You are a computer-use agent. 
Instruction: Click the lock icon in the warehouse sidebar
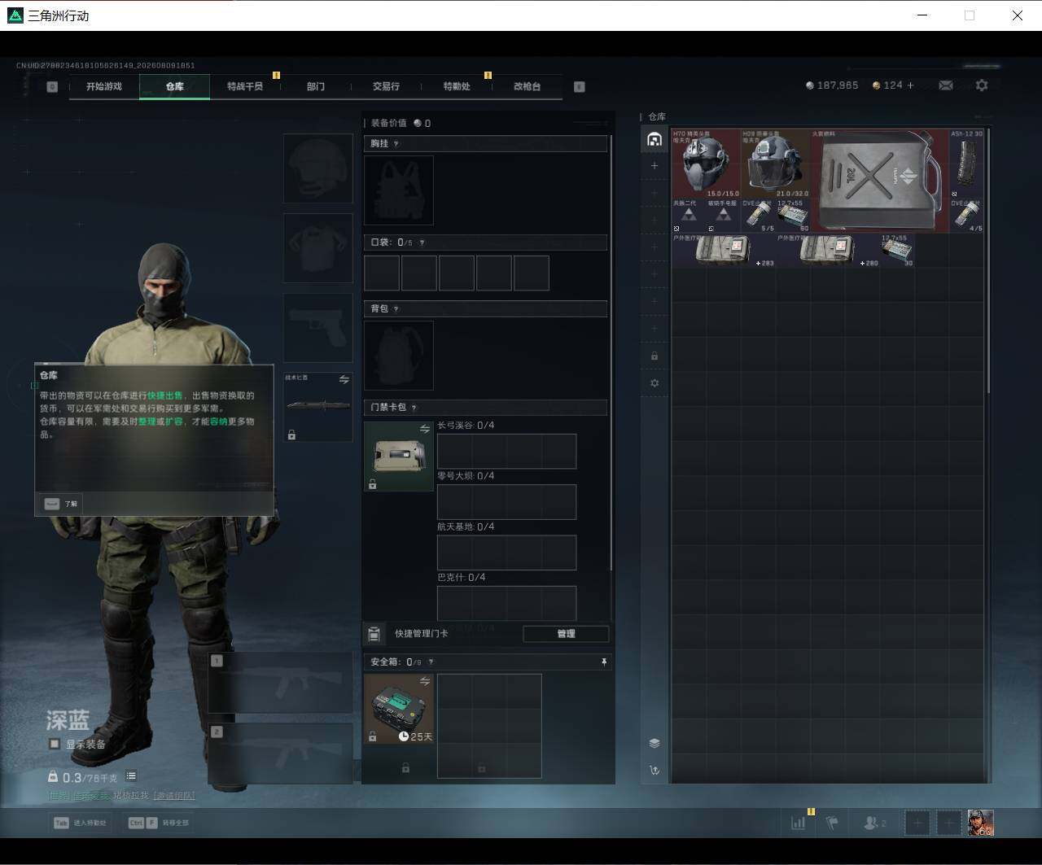point(655,356)
